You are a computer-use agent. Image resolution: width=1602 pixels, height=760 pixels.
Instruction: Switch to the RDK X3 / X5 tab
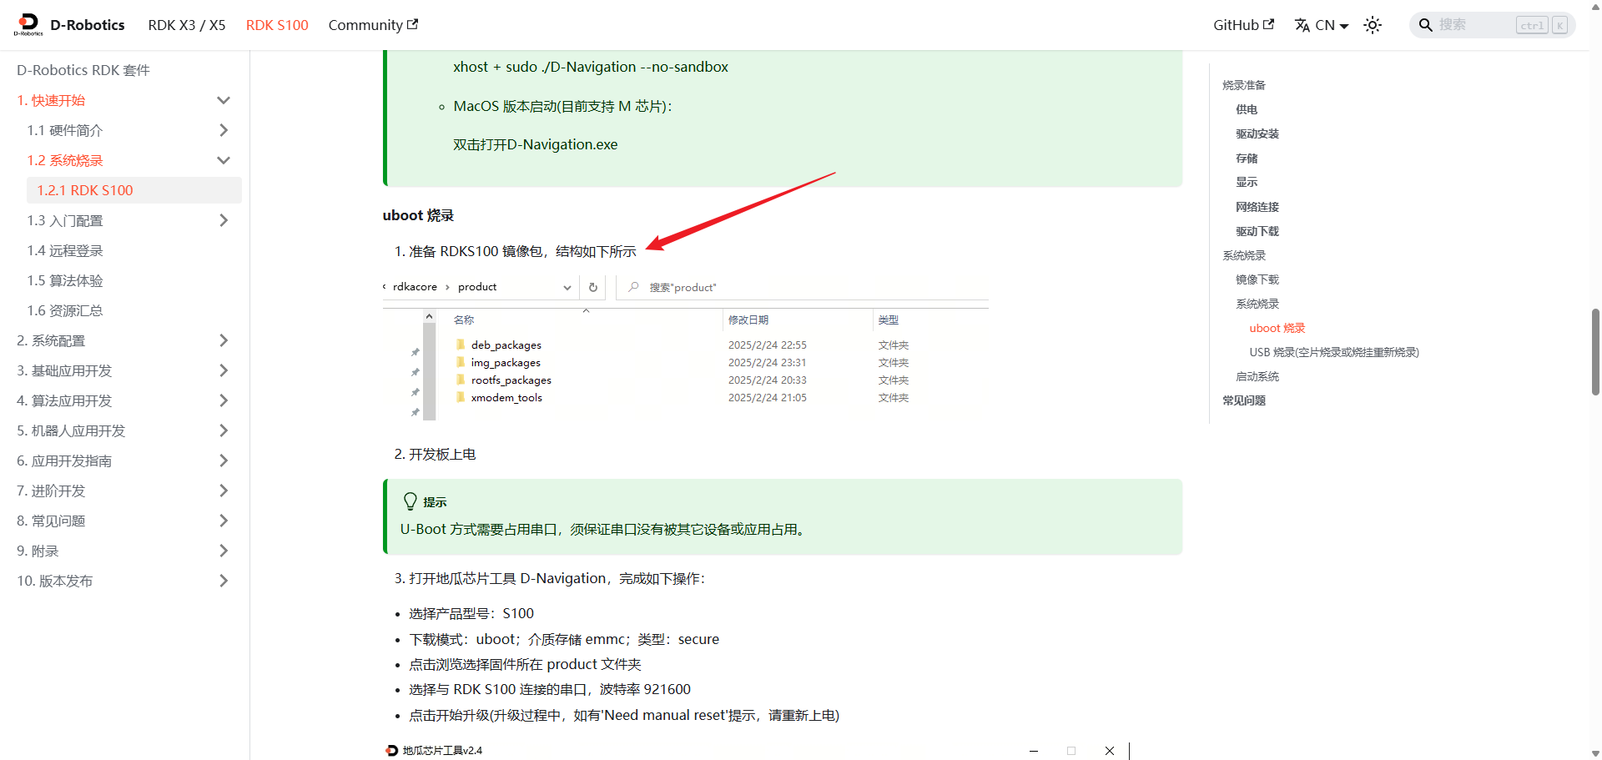click(x=187, y=25)
